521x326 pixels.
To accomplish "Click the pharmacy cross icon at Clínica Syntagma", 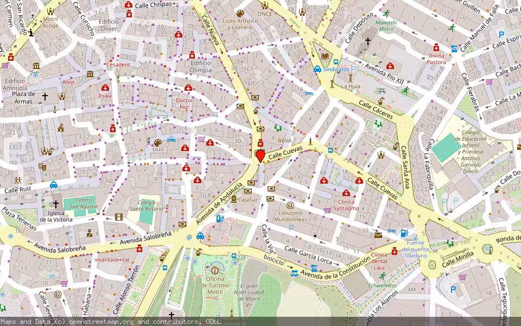I will tap(346, 192).
